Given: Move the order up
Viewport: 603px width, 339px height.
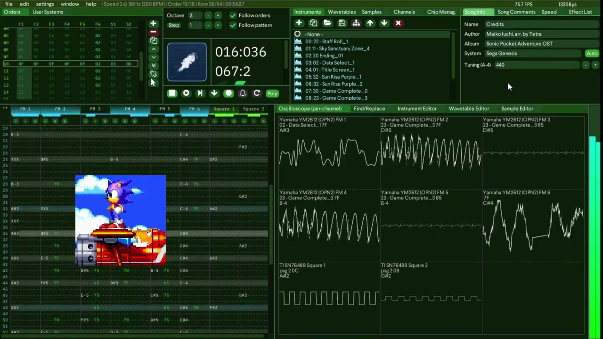Looking at the screenshot, I should (153, 49).
